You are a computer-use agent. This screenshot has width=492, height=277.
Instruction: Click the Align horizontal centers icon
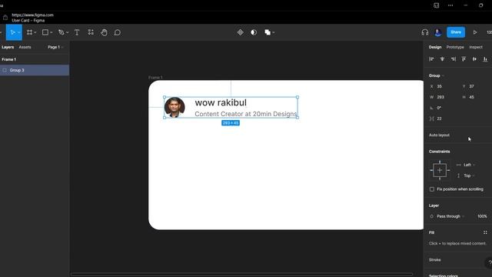click(442, 59)
